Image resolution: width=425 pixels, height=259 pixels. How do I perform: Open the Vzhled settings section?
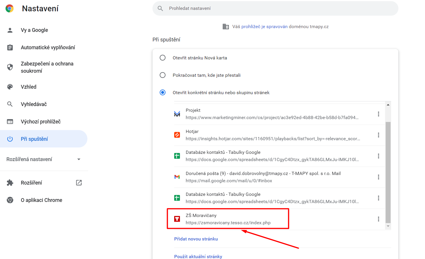click(x=44, y=87)
